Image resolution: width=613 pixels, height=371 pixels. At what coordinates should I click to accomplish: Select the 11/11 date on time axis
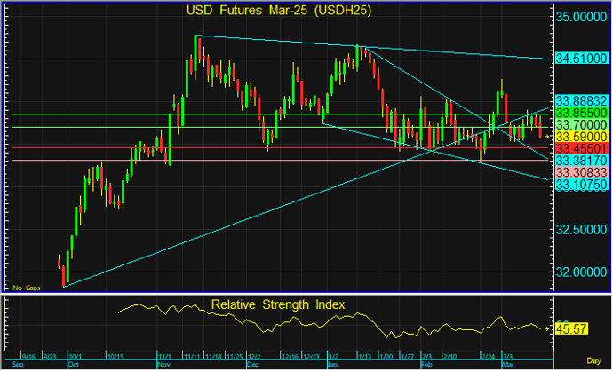[192, 356]
